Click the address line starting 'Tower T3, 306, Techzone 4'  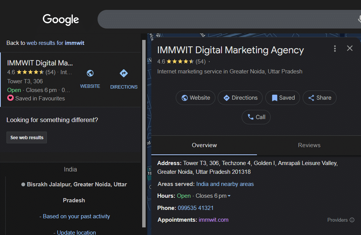point(260,163)
